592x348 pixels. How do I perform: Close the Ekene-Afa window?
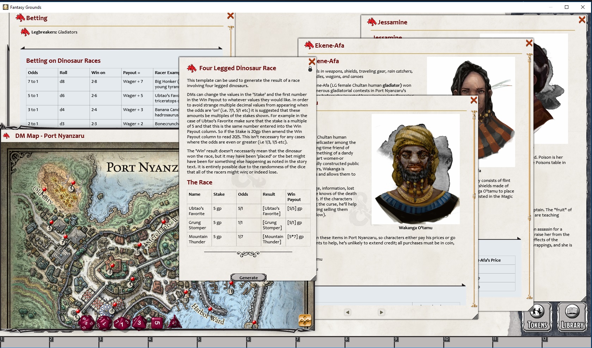(x=529, y=43)
